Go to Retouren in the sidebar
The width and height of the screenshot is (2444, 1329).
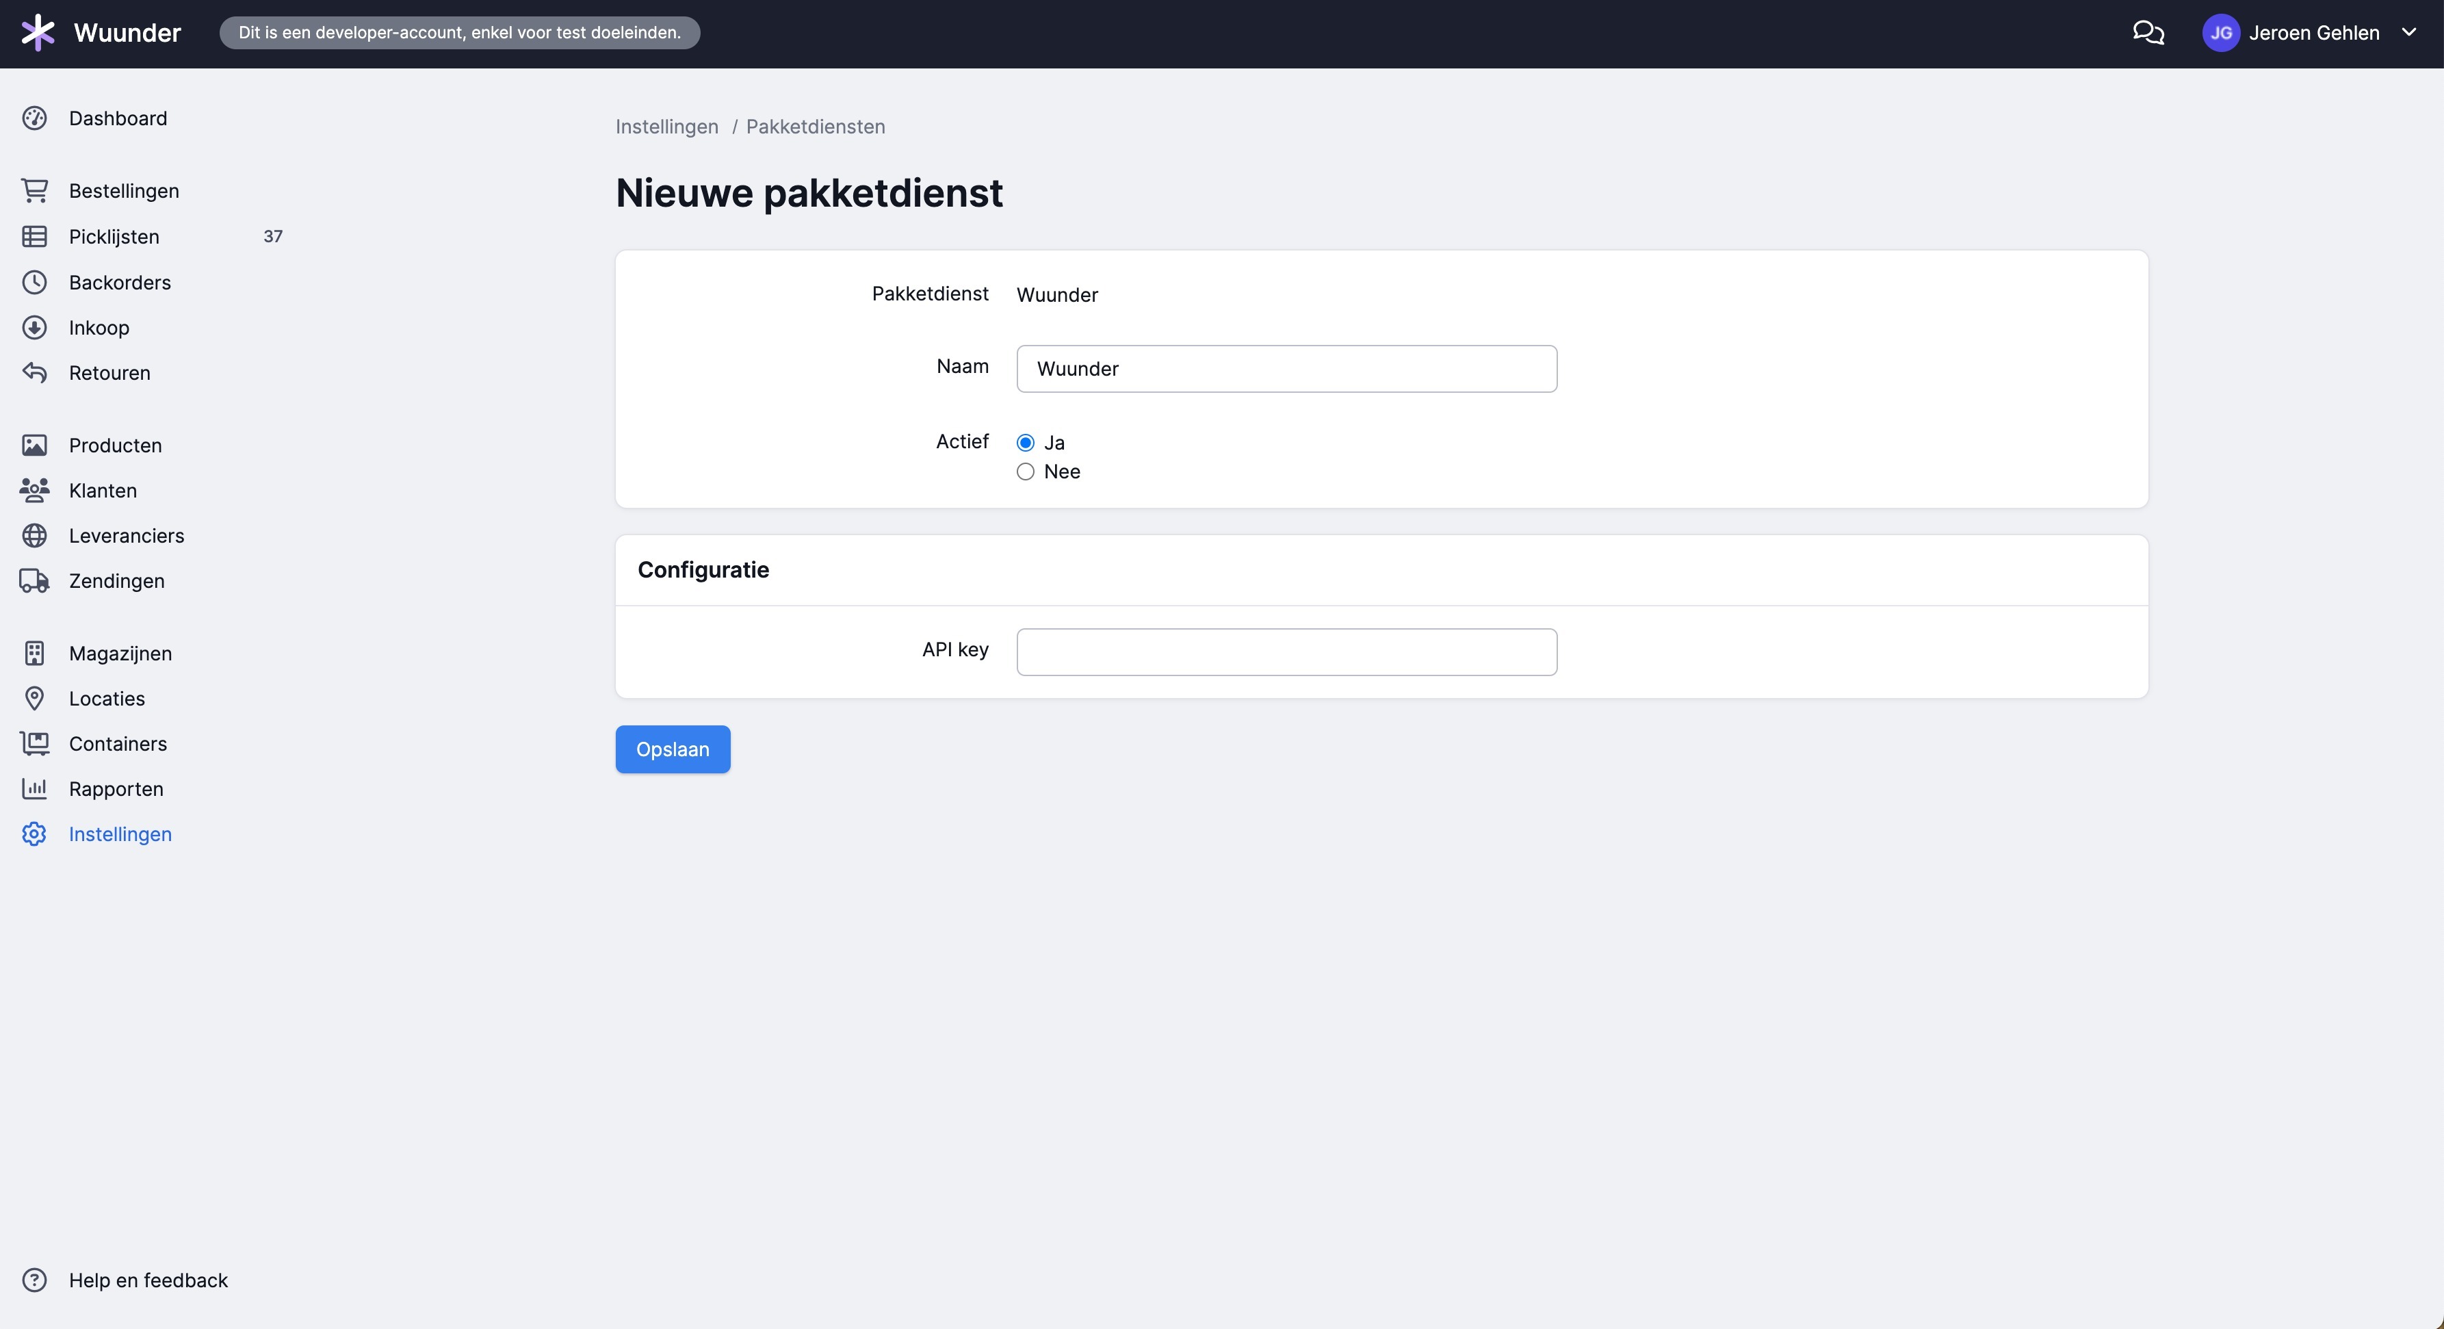(109, 373)
